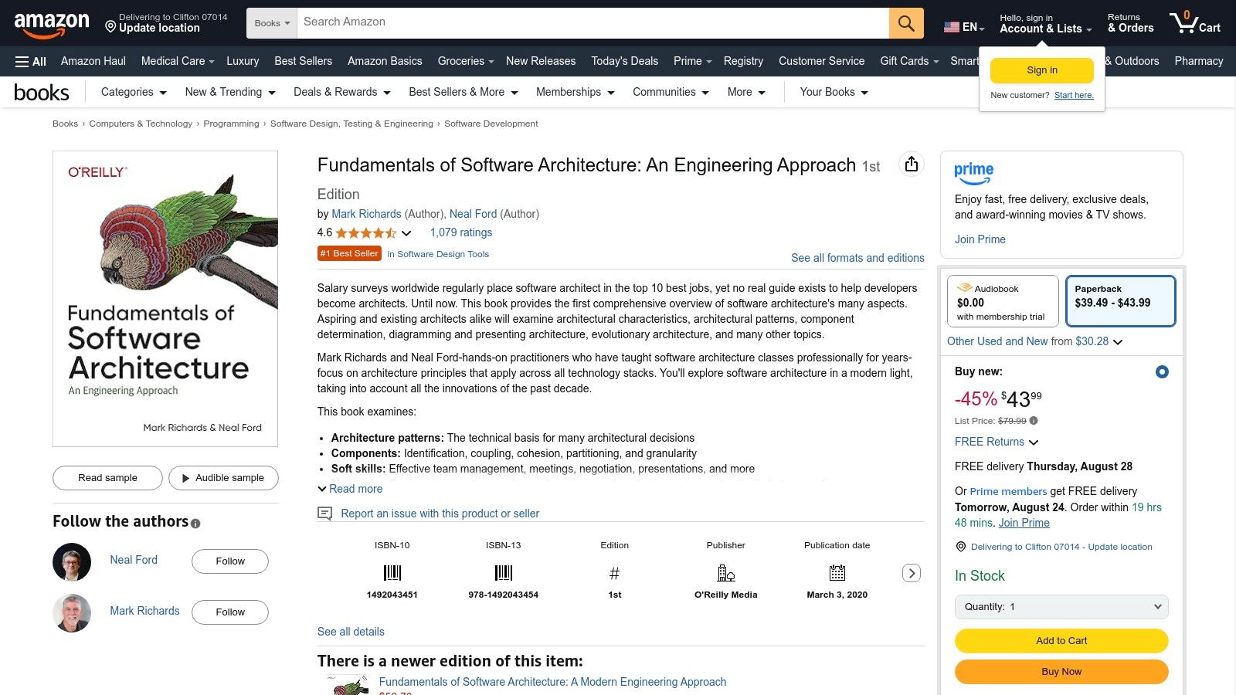Click the orange search magnifier button
Image resolution: width=1236 pixels, height=695 pixels.
coord(906,23)
